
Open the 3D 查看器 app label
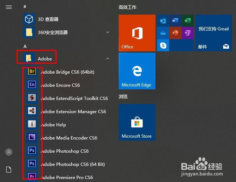tap(48, 19)
